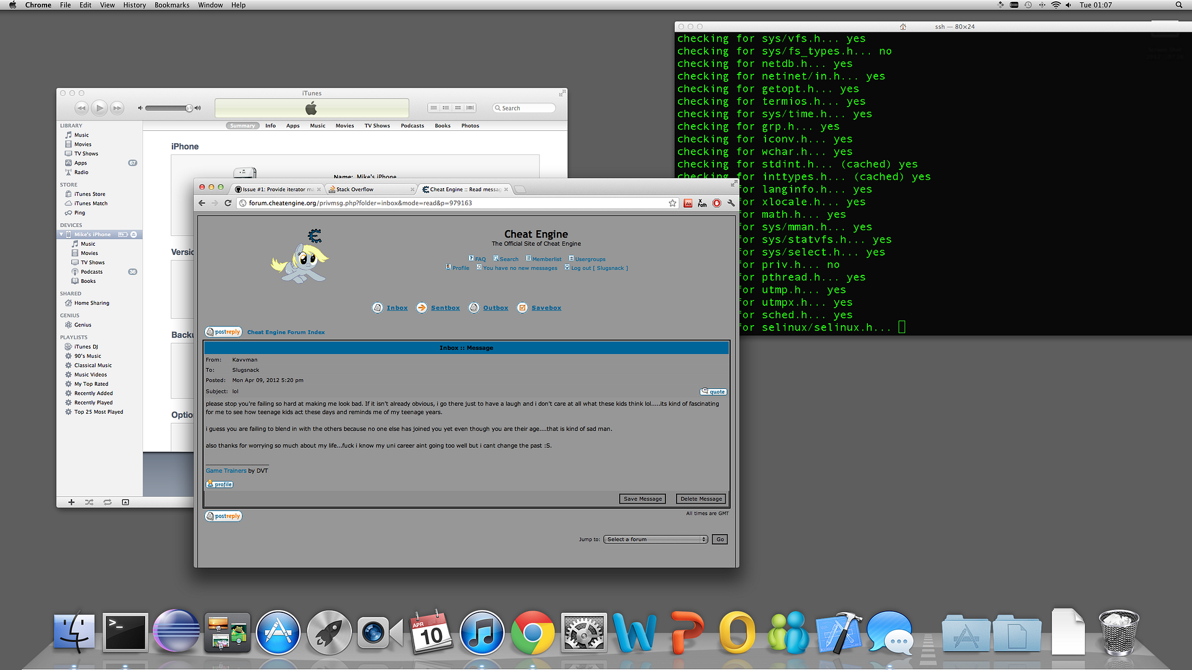Screen dimensions: 1192x670
Task: Open iTunes Store in sidebar
Action: coord(90,194)
